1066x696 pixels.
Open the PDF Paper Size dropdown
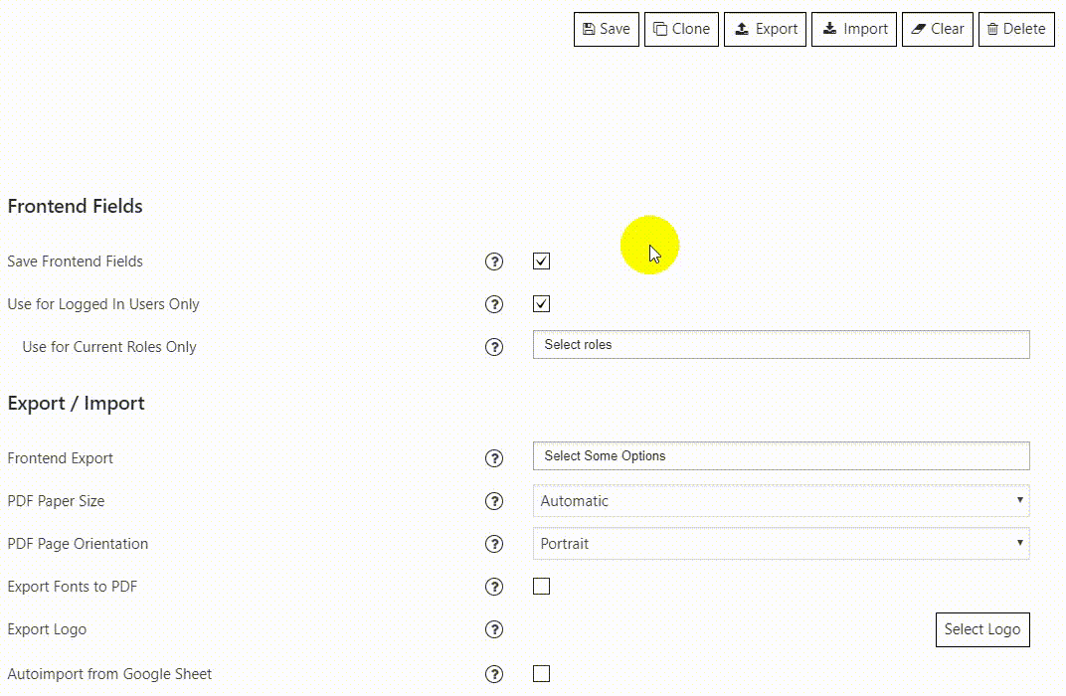(782, 501)
